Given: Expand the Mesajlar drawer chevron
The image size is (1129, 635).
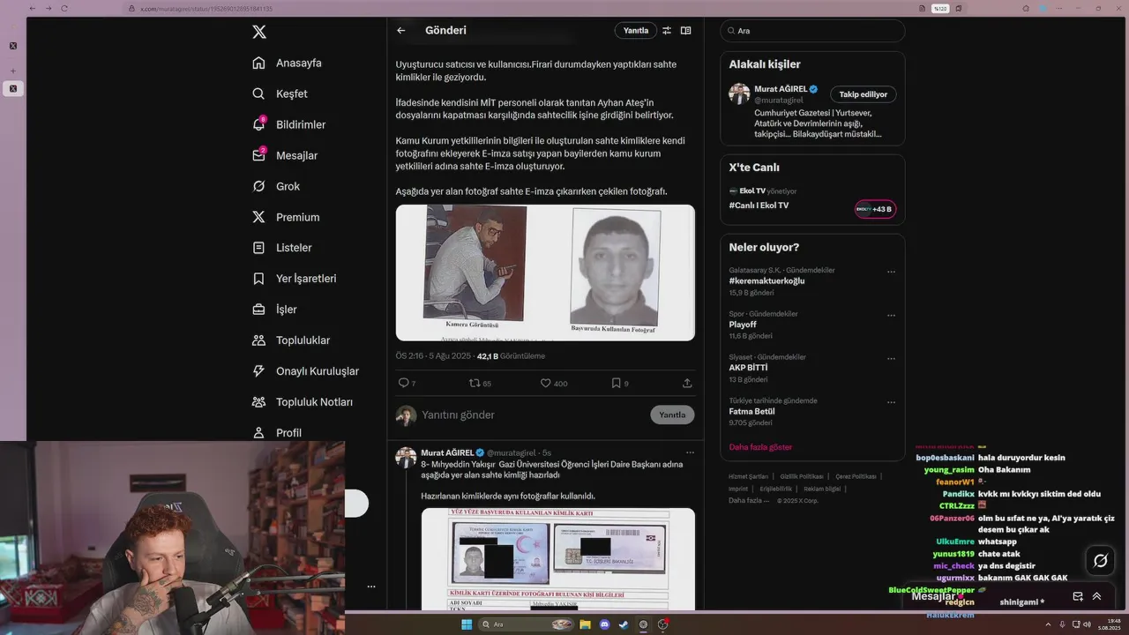Looking at the screenshot, I should point(1096,596).
